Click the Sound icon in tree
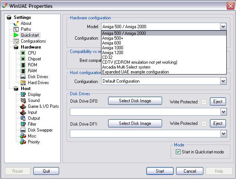 23,100
